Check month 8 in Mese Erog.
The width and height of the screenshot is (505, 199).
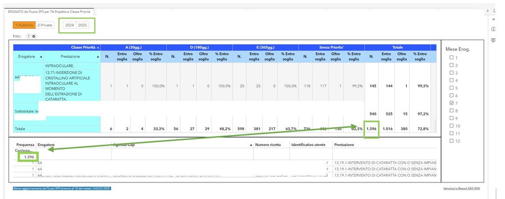click(451, 110)
